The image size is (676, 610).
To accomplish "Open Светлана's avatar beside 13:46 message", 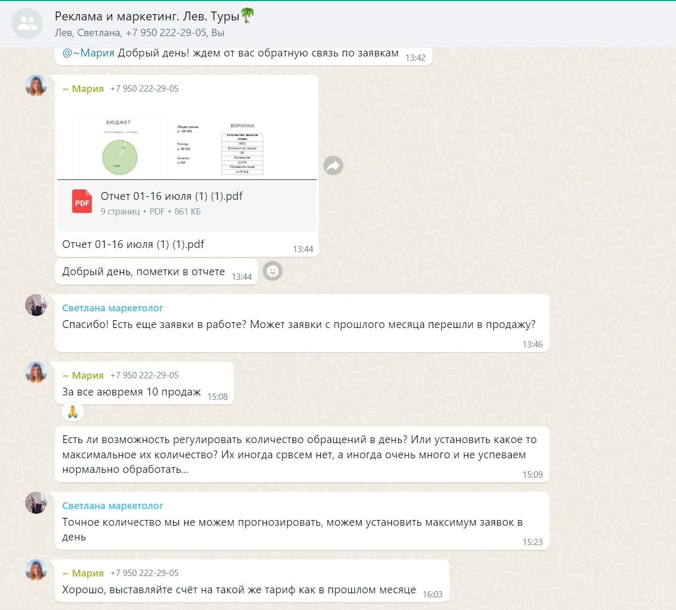I will (x=36, y=305).
